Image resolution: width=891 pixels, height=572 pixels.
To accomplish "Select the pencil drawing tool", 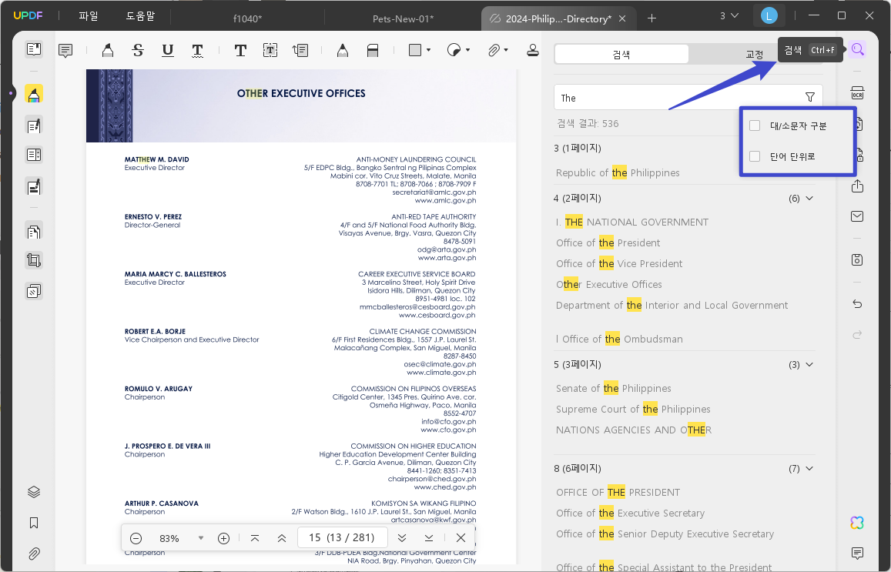I will tap(342, 51).
